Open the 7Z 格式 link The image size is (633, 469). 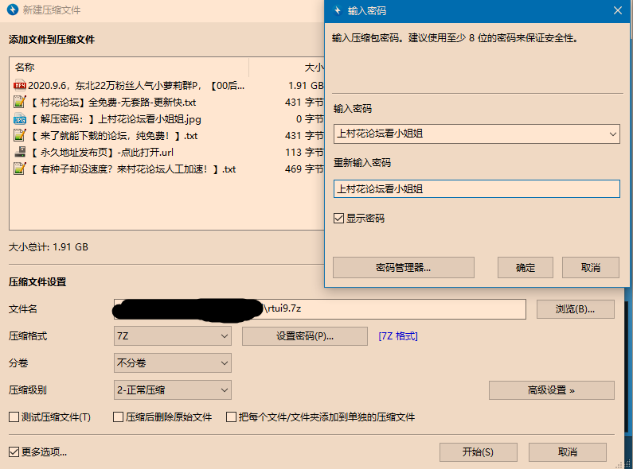[398, 336]
